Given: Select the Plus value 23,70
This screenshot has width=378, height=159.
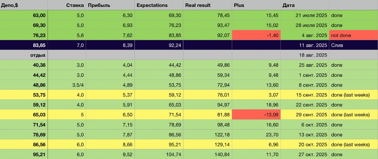Looking at the screenshot, I should pos(272,135).
